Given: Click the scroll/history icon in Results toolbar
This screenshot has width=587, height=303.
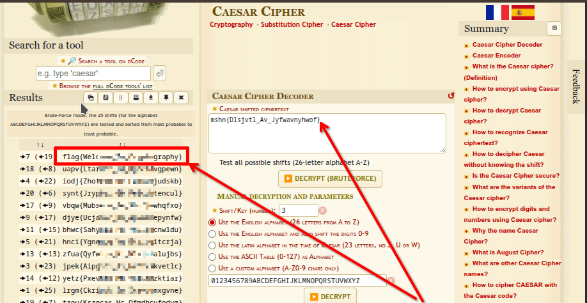Looking at the screenshot, I should coord(106,98).
